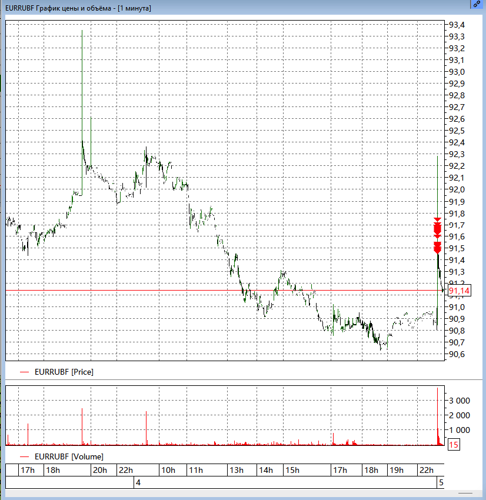
Task: Click the red line swatch beside Price legend
Action: [x=24, y=372]
